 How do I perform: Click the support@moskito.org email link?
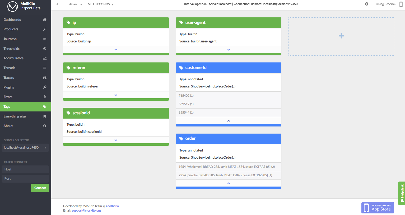coord(86,211)
